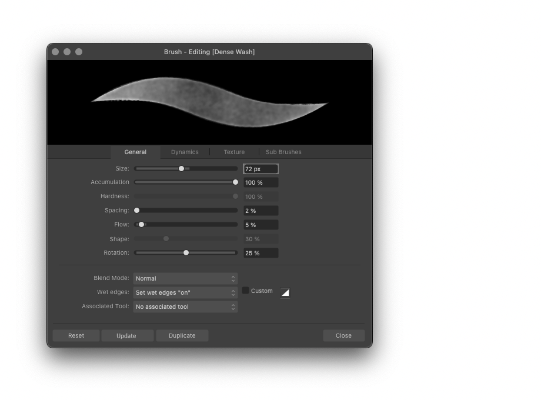Viewport: 541px width, 400px height.
Task: Click the Spacing slider handle
Action: click(136, 210)
